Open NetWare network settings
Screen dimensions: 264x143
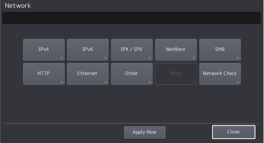[x=176, y=49]
